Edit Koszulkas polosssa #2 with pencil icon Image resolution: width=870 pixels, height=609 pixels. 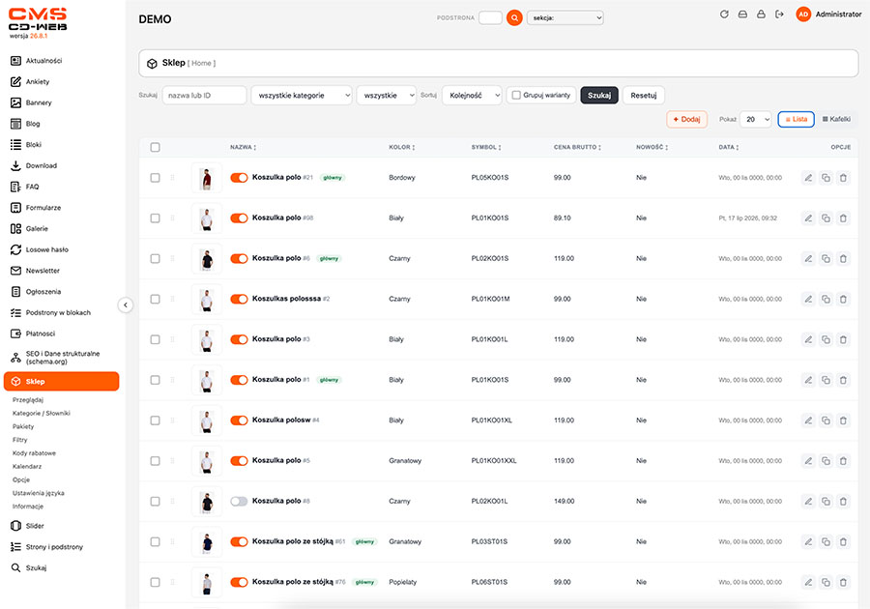tap(808, 300)
